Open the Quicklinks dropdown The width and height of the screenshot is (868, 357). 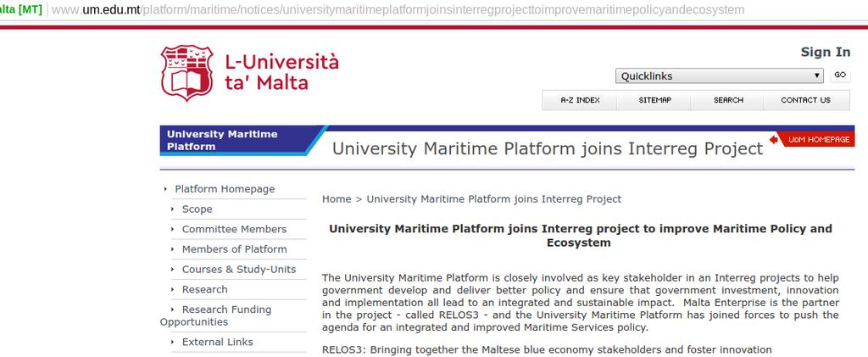pyautogui.click(x=719, y=75)
